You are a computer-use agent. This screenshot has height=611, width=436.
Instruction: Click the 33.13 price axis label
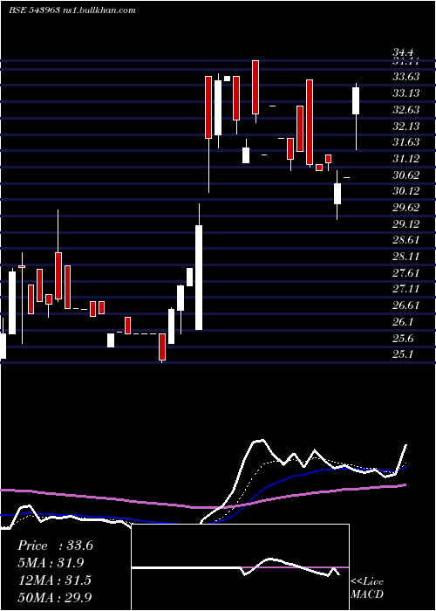coord(406,93)
